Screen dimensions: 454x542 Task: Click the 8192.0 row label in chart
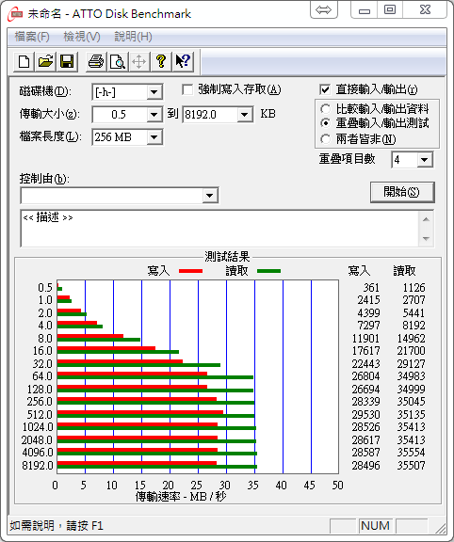(38, 466)
